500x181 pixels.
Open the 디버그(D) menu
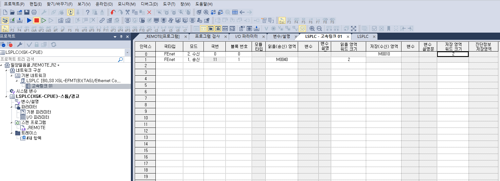pos(149,4)
